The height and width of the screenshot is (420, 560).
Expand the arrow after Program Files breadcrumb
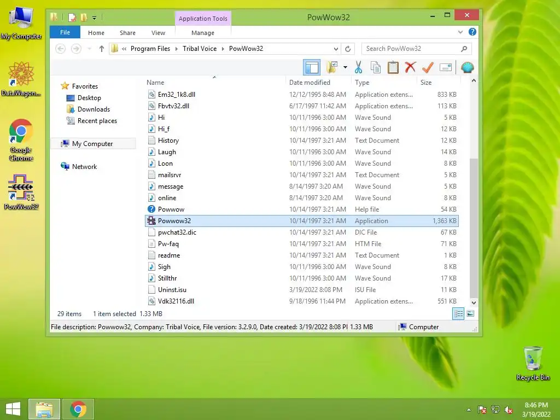177,49
